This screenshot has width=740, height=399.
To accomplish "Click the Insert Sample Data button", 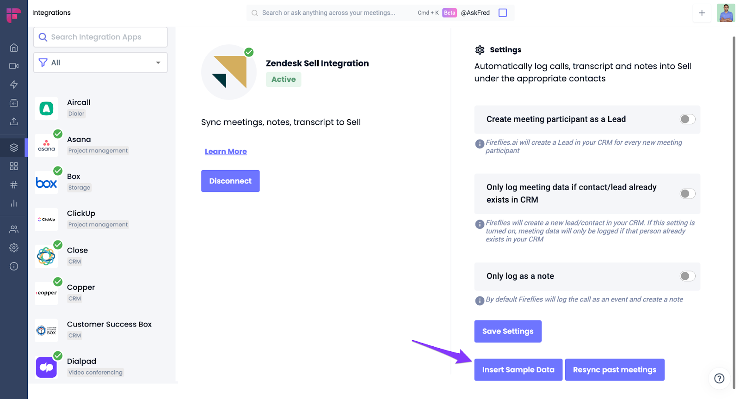I will [518, 370].
